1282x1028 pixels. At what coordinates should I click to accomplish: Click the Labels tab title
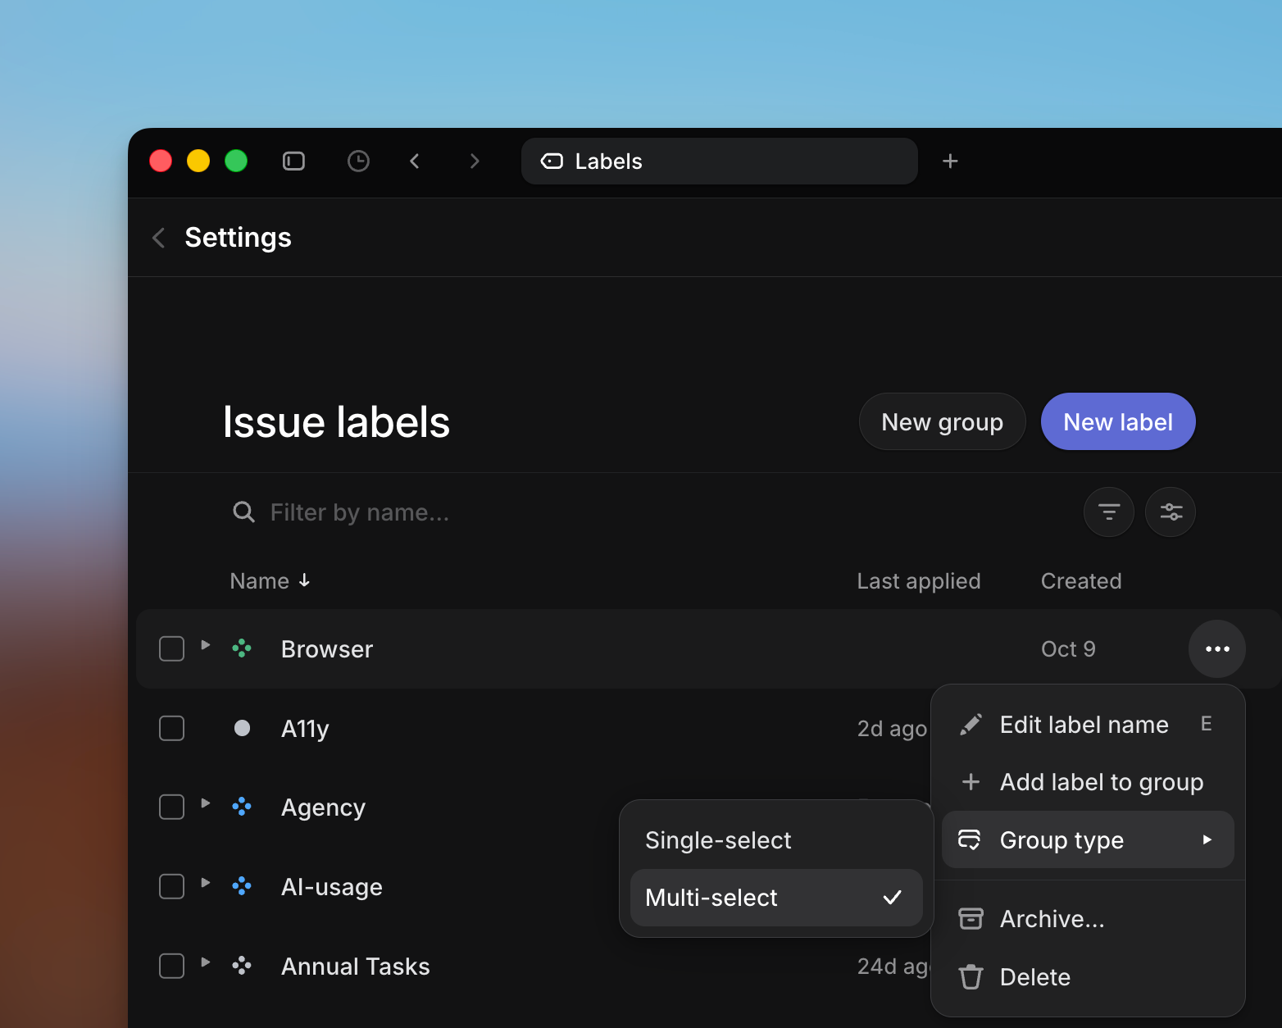[609, 161]
